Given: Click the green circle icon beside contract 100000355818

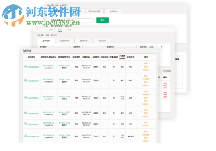Looking at the screenshot, I should pyautogui.click(x=25, y=113).
